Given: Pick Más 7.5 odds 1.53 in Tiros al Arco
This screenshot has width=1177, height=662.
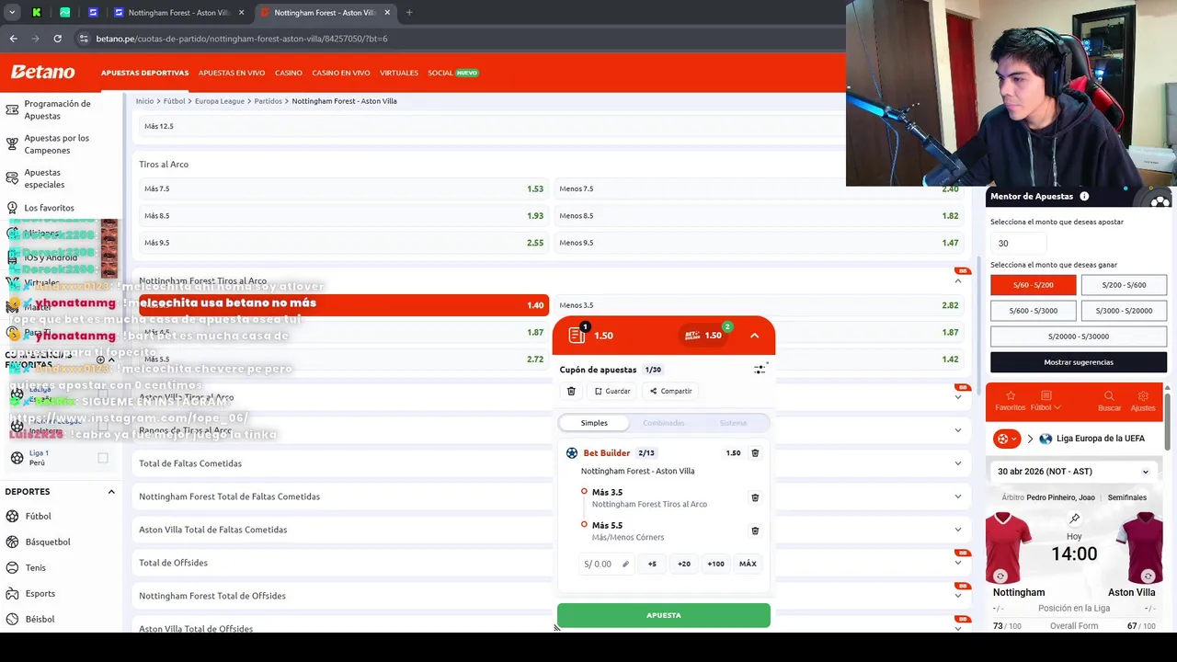Looking at the screenshot, I should (x=343, y=188).
